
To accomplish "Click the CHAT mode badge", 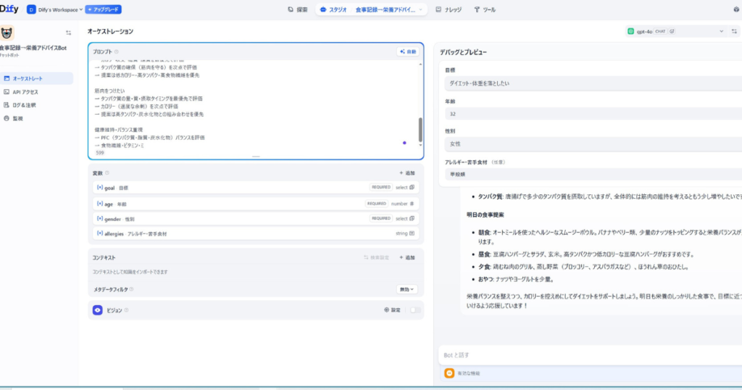I will point(660,31).
